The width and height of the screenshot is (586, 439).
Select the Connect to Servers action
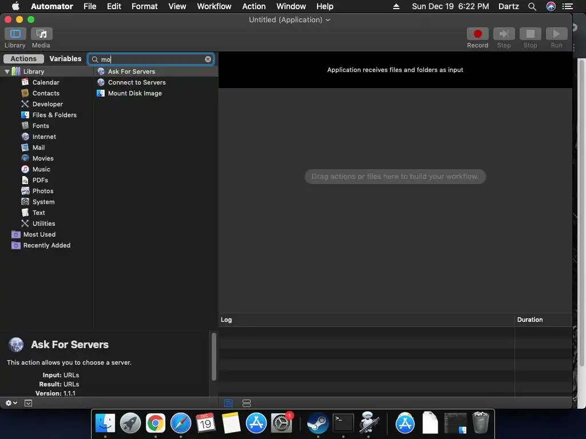coord(156,82)
